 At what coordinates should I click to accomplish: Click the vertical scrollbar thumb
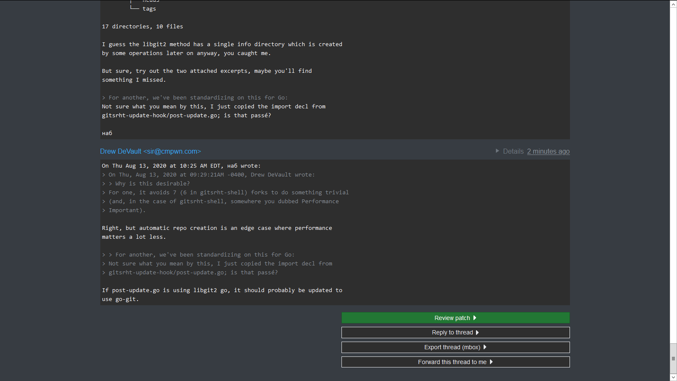tap(673, 358)
